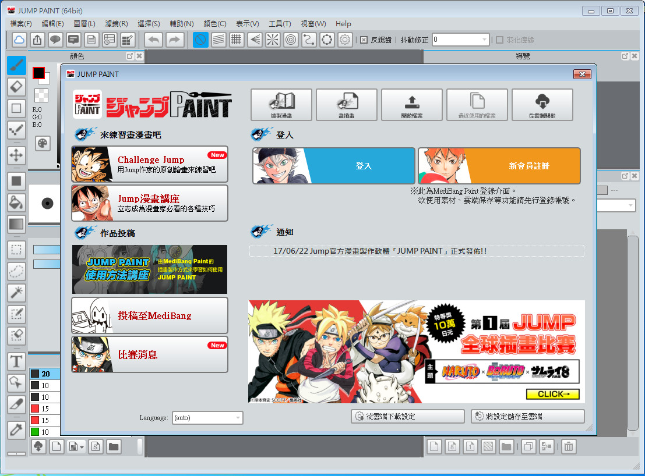The height and width of the screenshot is (476, 645).
Task: Open the 濾鏡(R) menu
Action: pyautogui.click(x=117, y=23)
